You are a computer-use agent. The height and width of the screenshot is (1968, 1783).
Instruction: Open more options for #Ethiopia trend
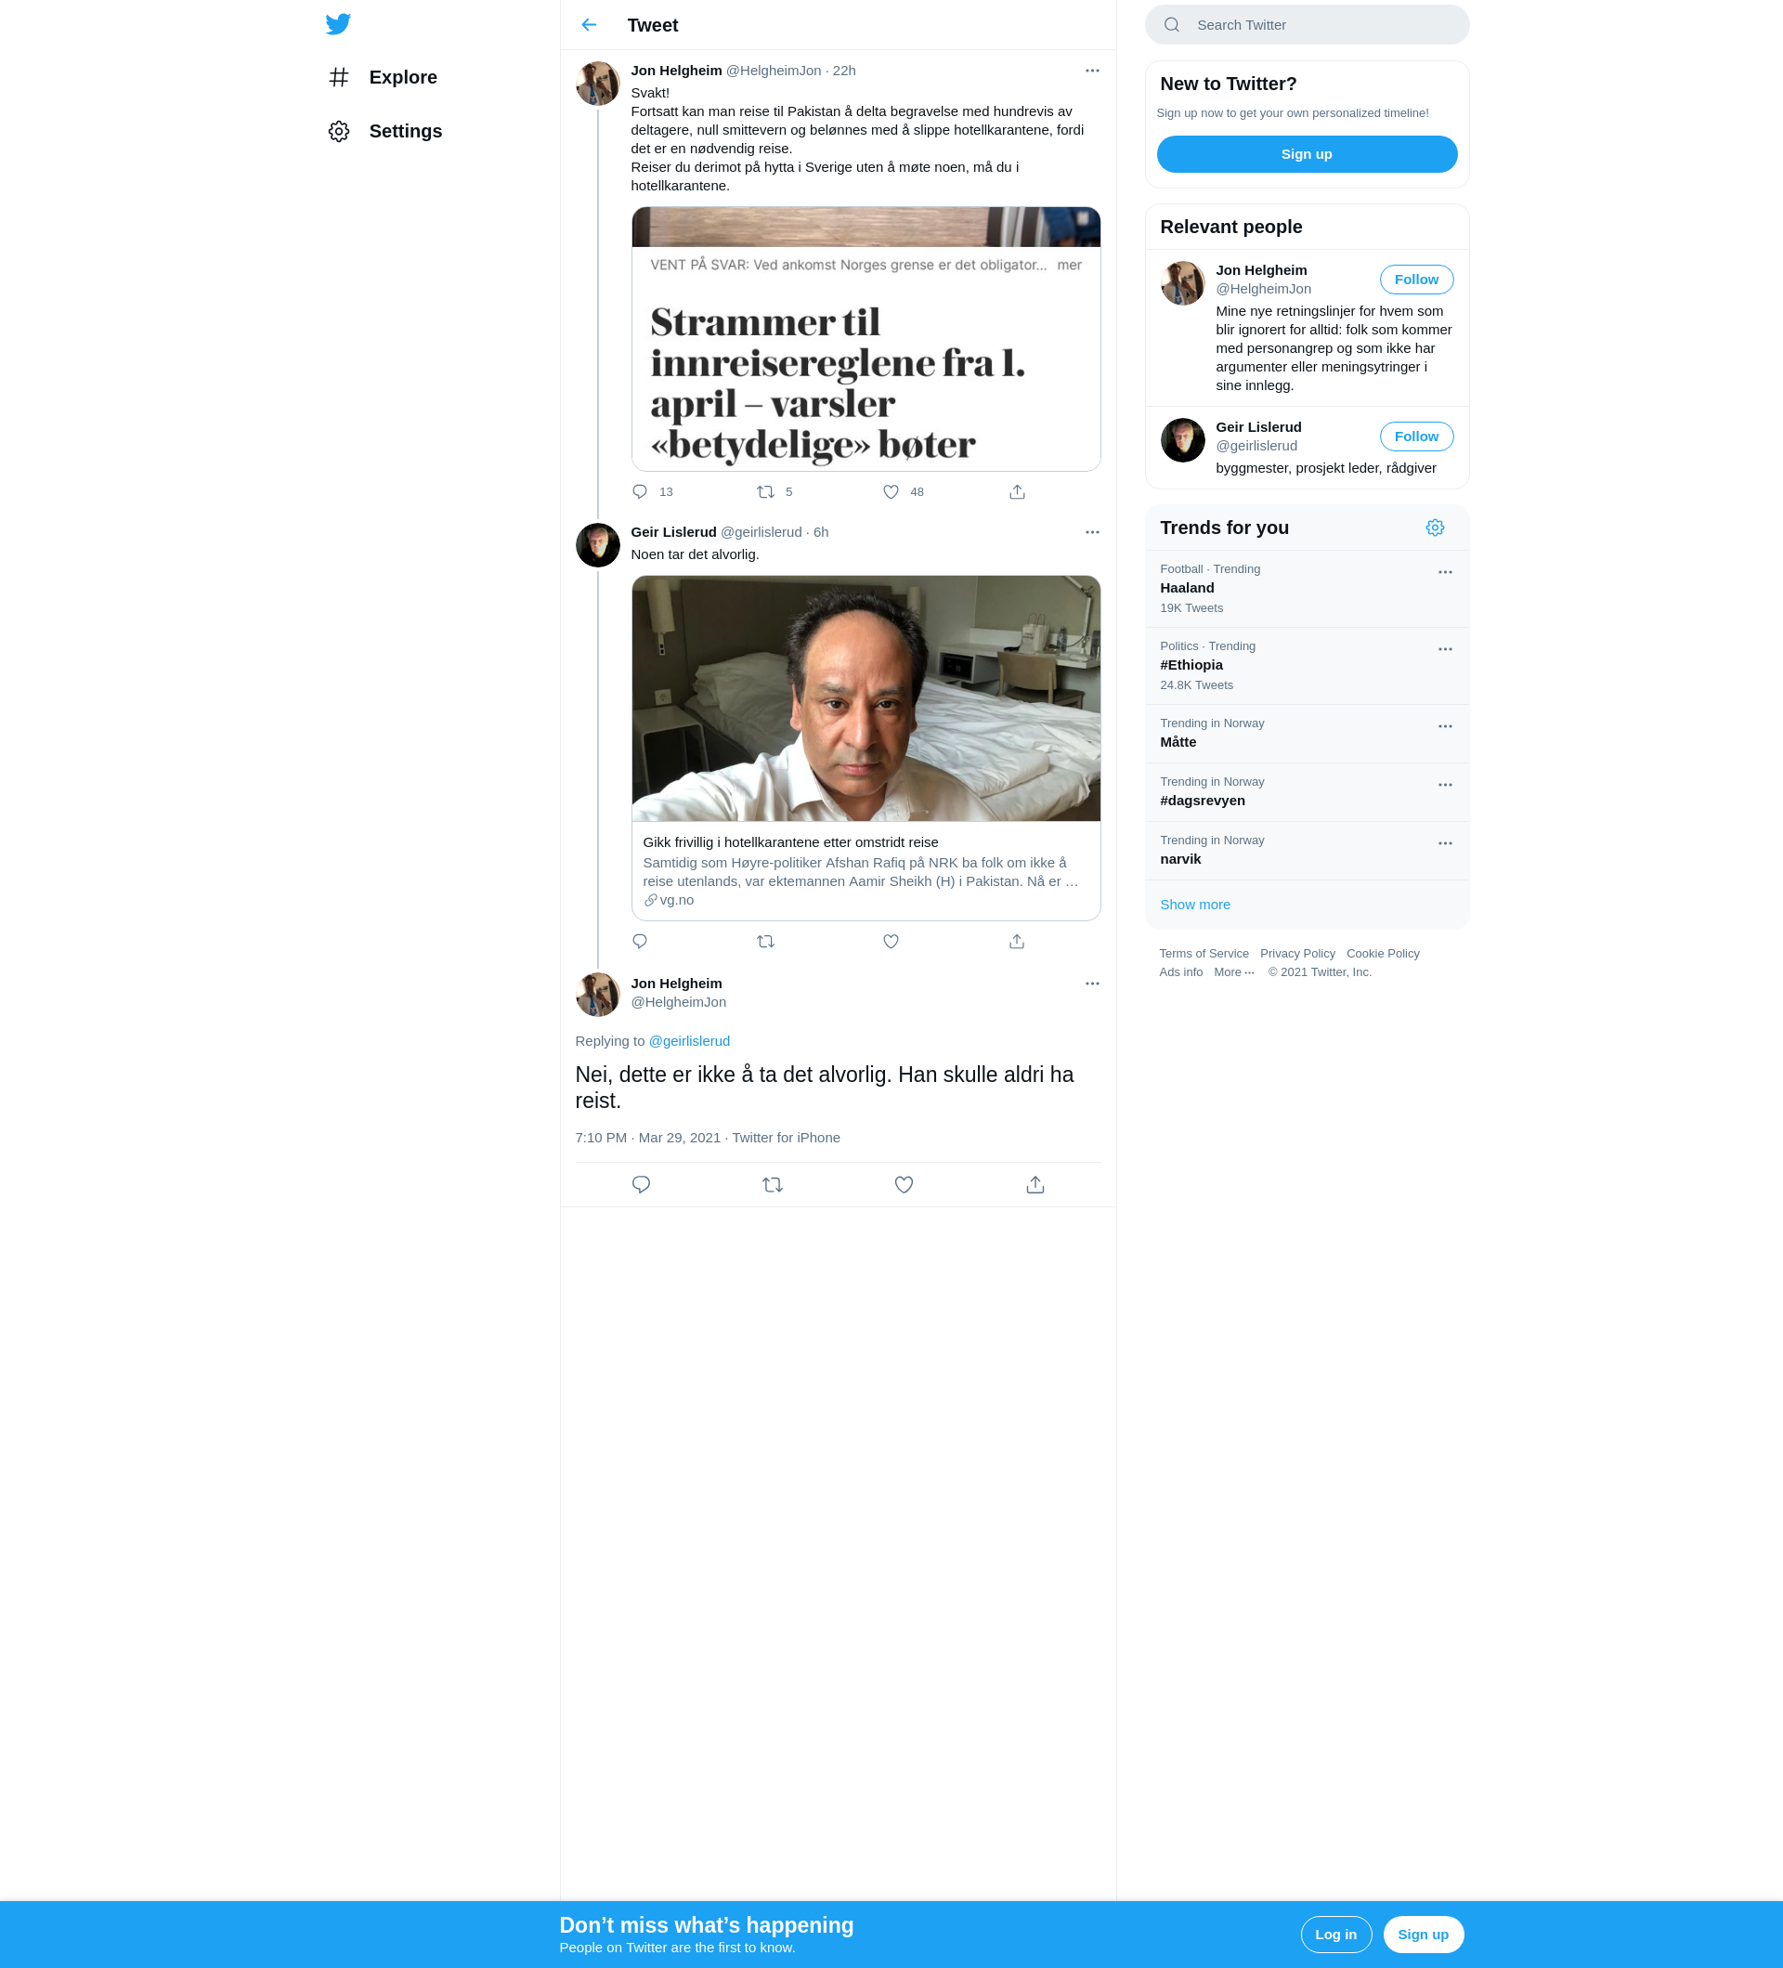click(1445, 649)
